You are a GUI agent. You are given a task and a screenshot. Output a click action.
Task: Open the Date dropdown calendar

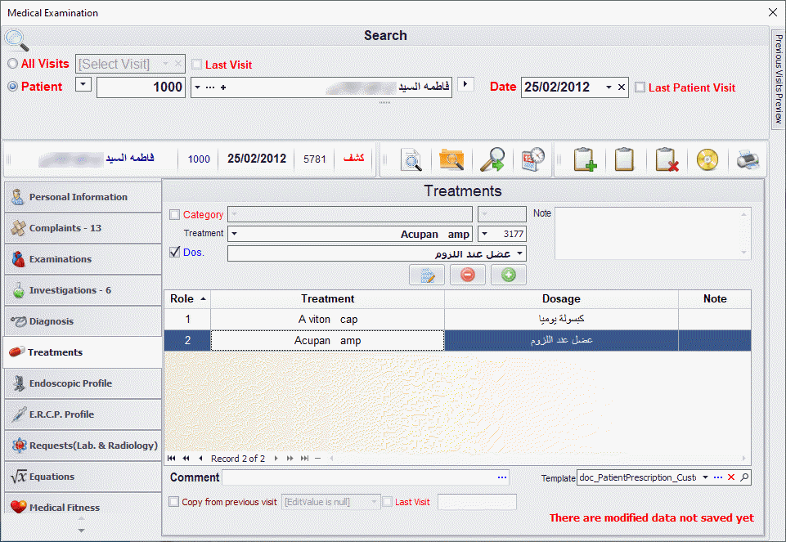coord(609,87)
